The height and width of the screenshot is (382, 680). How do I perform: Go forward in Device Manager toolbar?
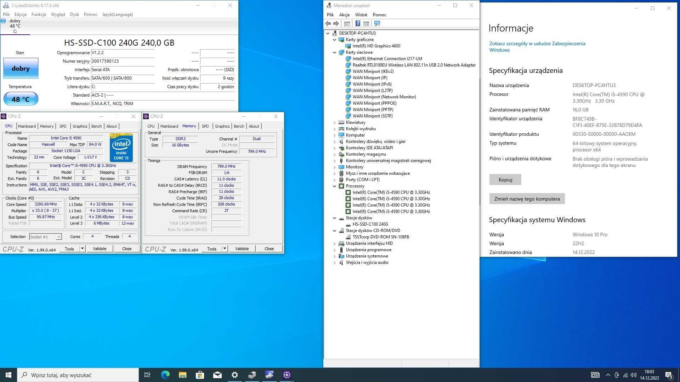click(x=336, y=24)
